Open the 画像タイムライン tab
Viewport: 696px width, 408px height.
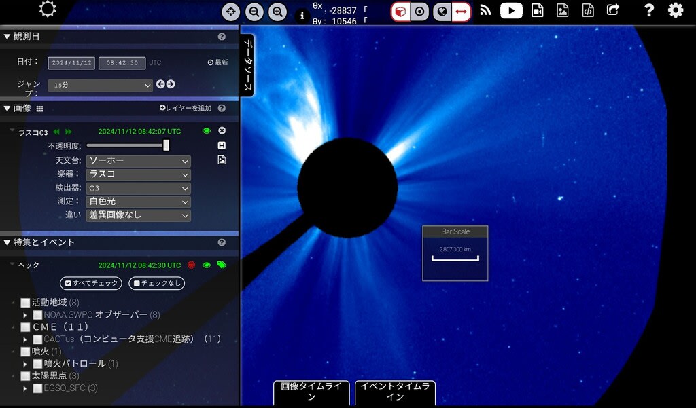311,392
